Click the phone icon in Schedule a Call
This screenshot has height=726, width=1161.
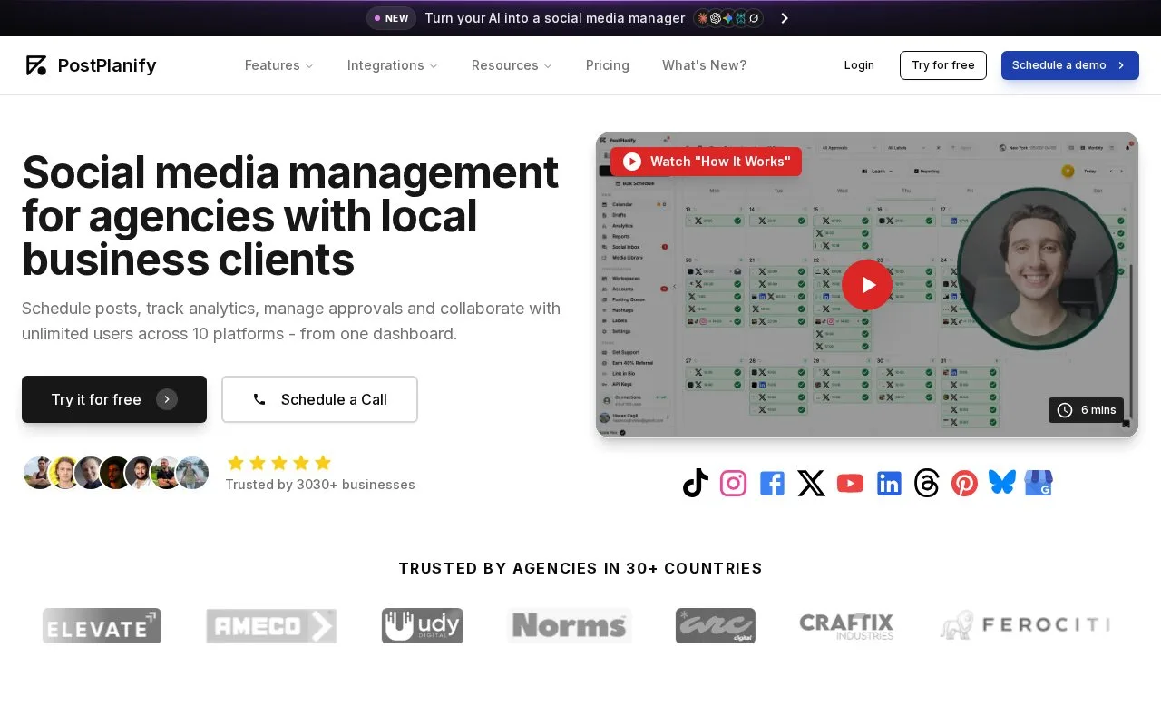point(259,399)
